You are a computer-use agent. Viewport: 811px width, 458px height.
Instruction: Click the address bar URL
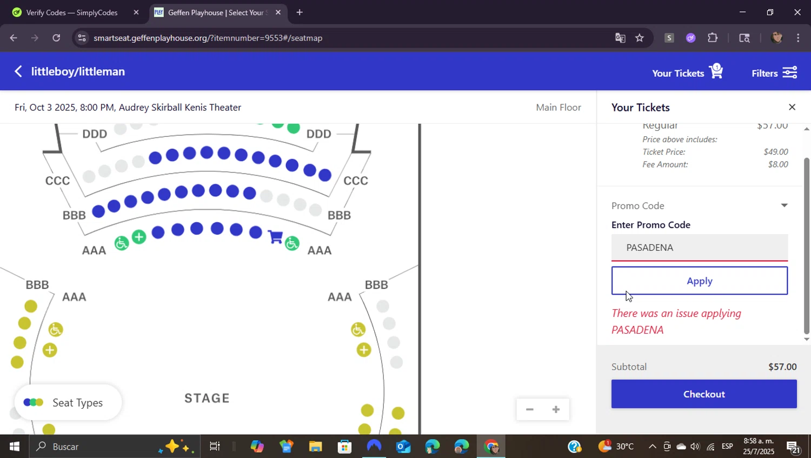208,38
